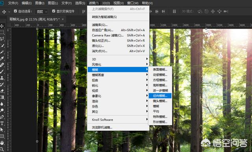Click the auto-align layers icon in options bar
Screen dimensions: 252x152
coord(174,11)
